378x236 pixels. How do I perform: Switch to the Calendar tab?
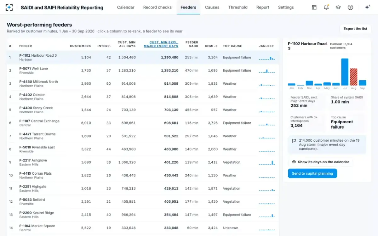point(126,7)
